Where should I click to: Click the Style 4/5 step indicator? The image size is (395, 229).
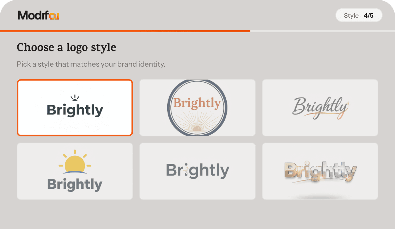pyautogui.click(x=358, y=16)
